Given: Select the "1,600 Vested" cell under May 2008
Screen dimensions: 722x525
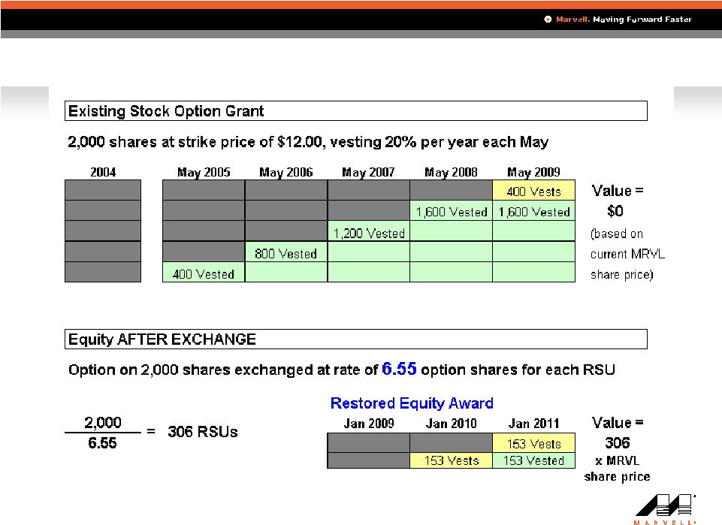Looking at the screenshot, I should click(451, 212).
